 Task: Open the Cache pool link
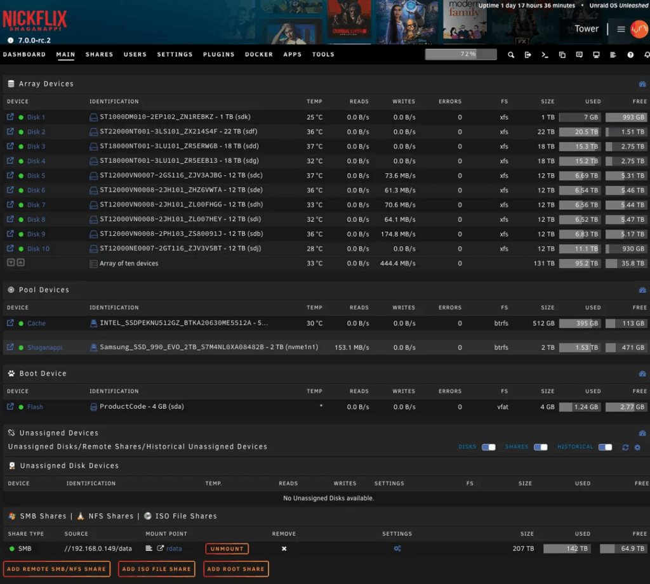36,323
